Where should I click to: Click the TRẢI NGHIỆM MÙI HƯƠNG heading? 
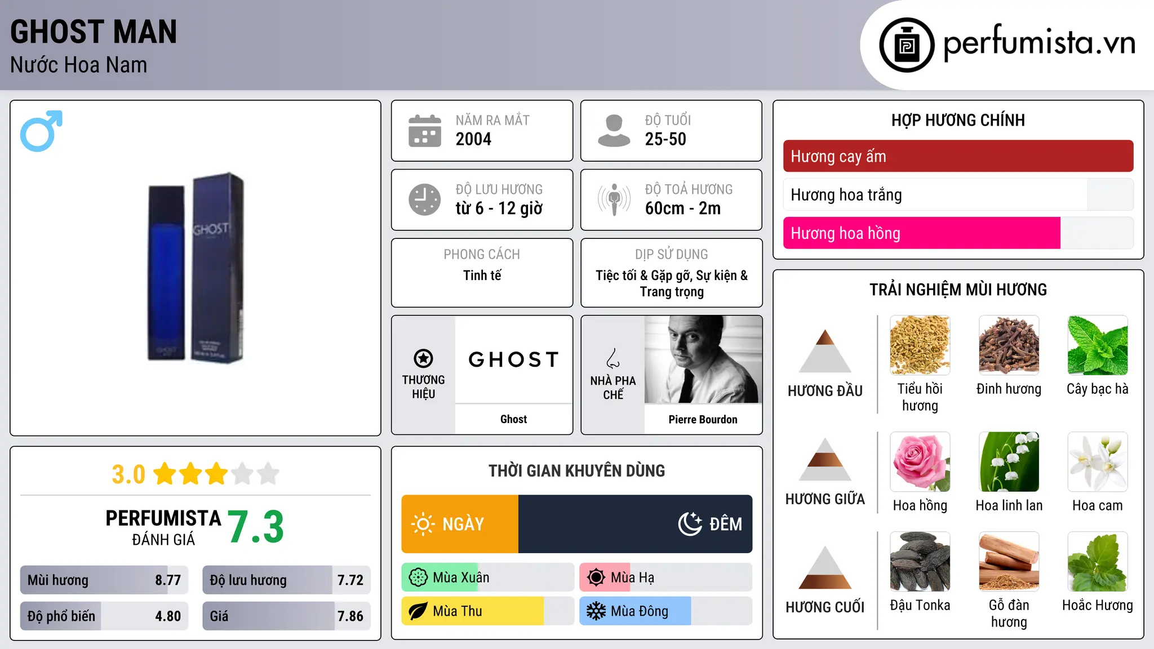(958, 290)
